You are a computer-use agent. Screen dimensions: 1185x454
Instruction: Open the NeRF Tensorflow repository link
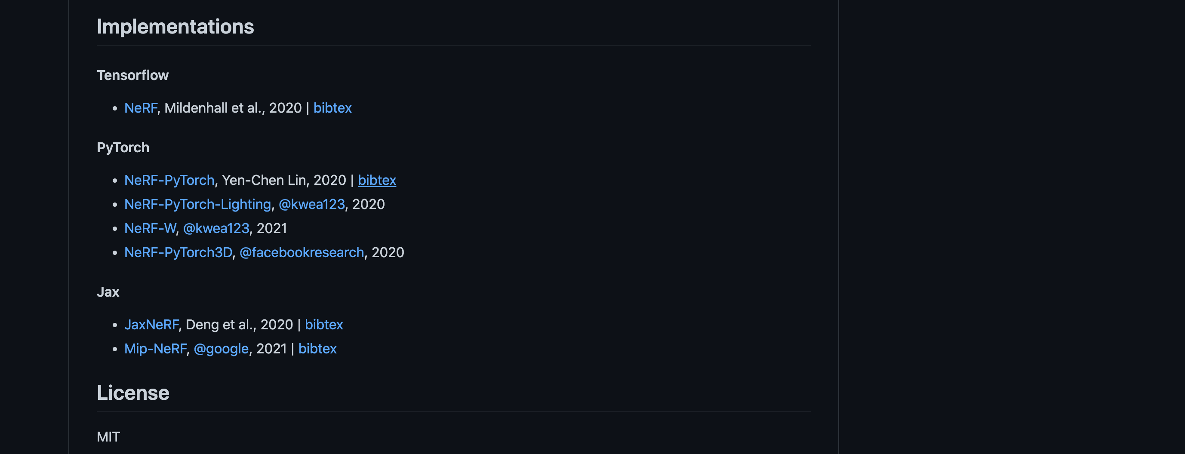141,108
